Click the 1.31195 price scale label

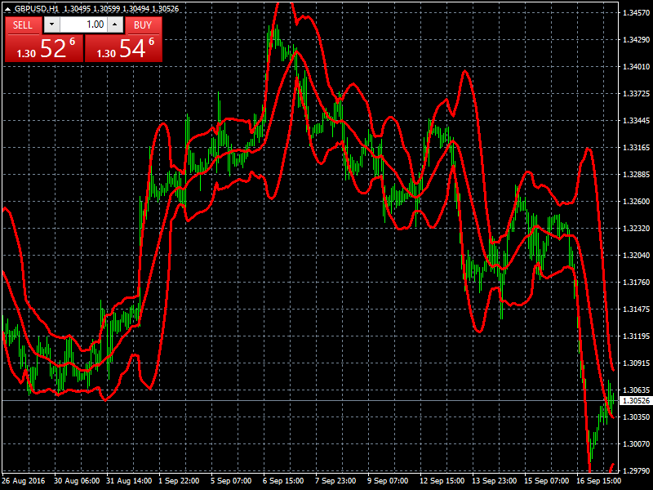(636, 336)
